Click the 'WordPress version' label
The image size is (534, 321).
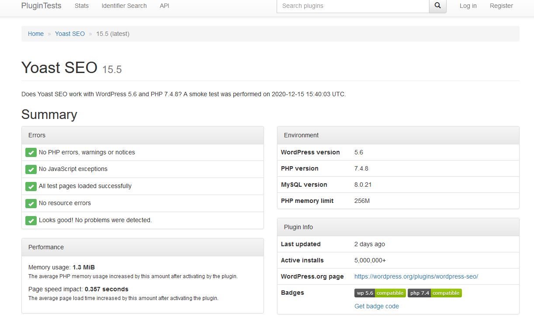pos(310,152)
